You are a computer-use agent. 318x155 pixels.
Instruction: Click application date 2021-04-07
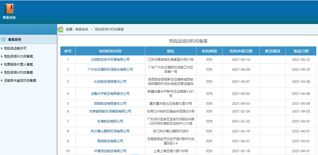(x=241, y=82)
